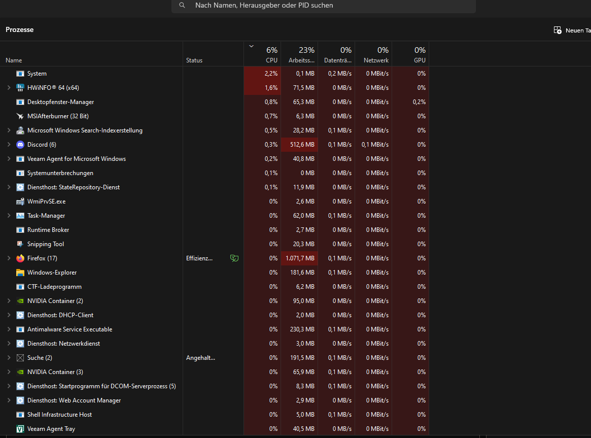The height and width of the screenshot is (438, 591).
Task: Click the Firefox logo icon
Action: click(20, 258)
